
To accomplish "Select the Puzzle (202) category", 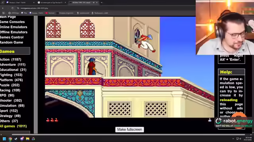I will (x=10, y=85).
